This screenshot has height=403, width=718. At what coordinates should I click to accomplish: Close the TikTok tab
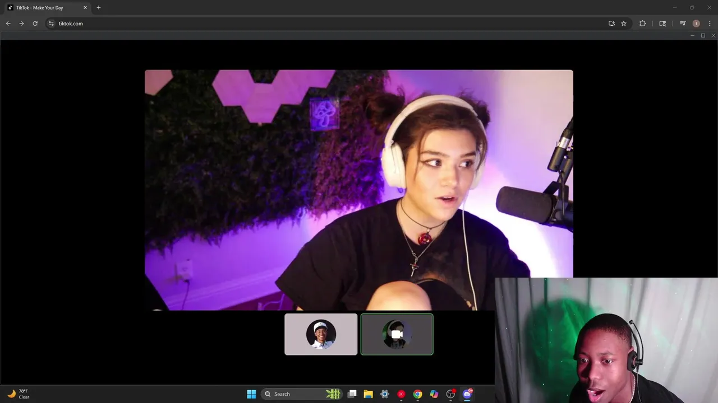[x=85, y=8]
